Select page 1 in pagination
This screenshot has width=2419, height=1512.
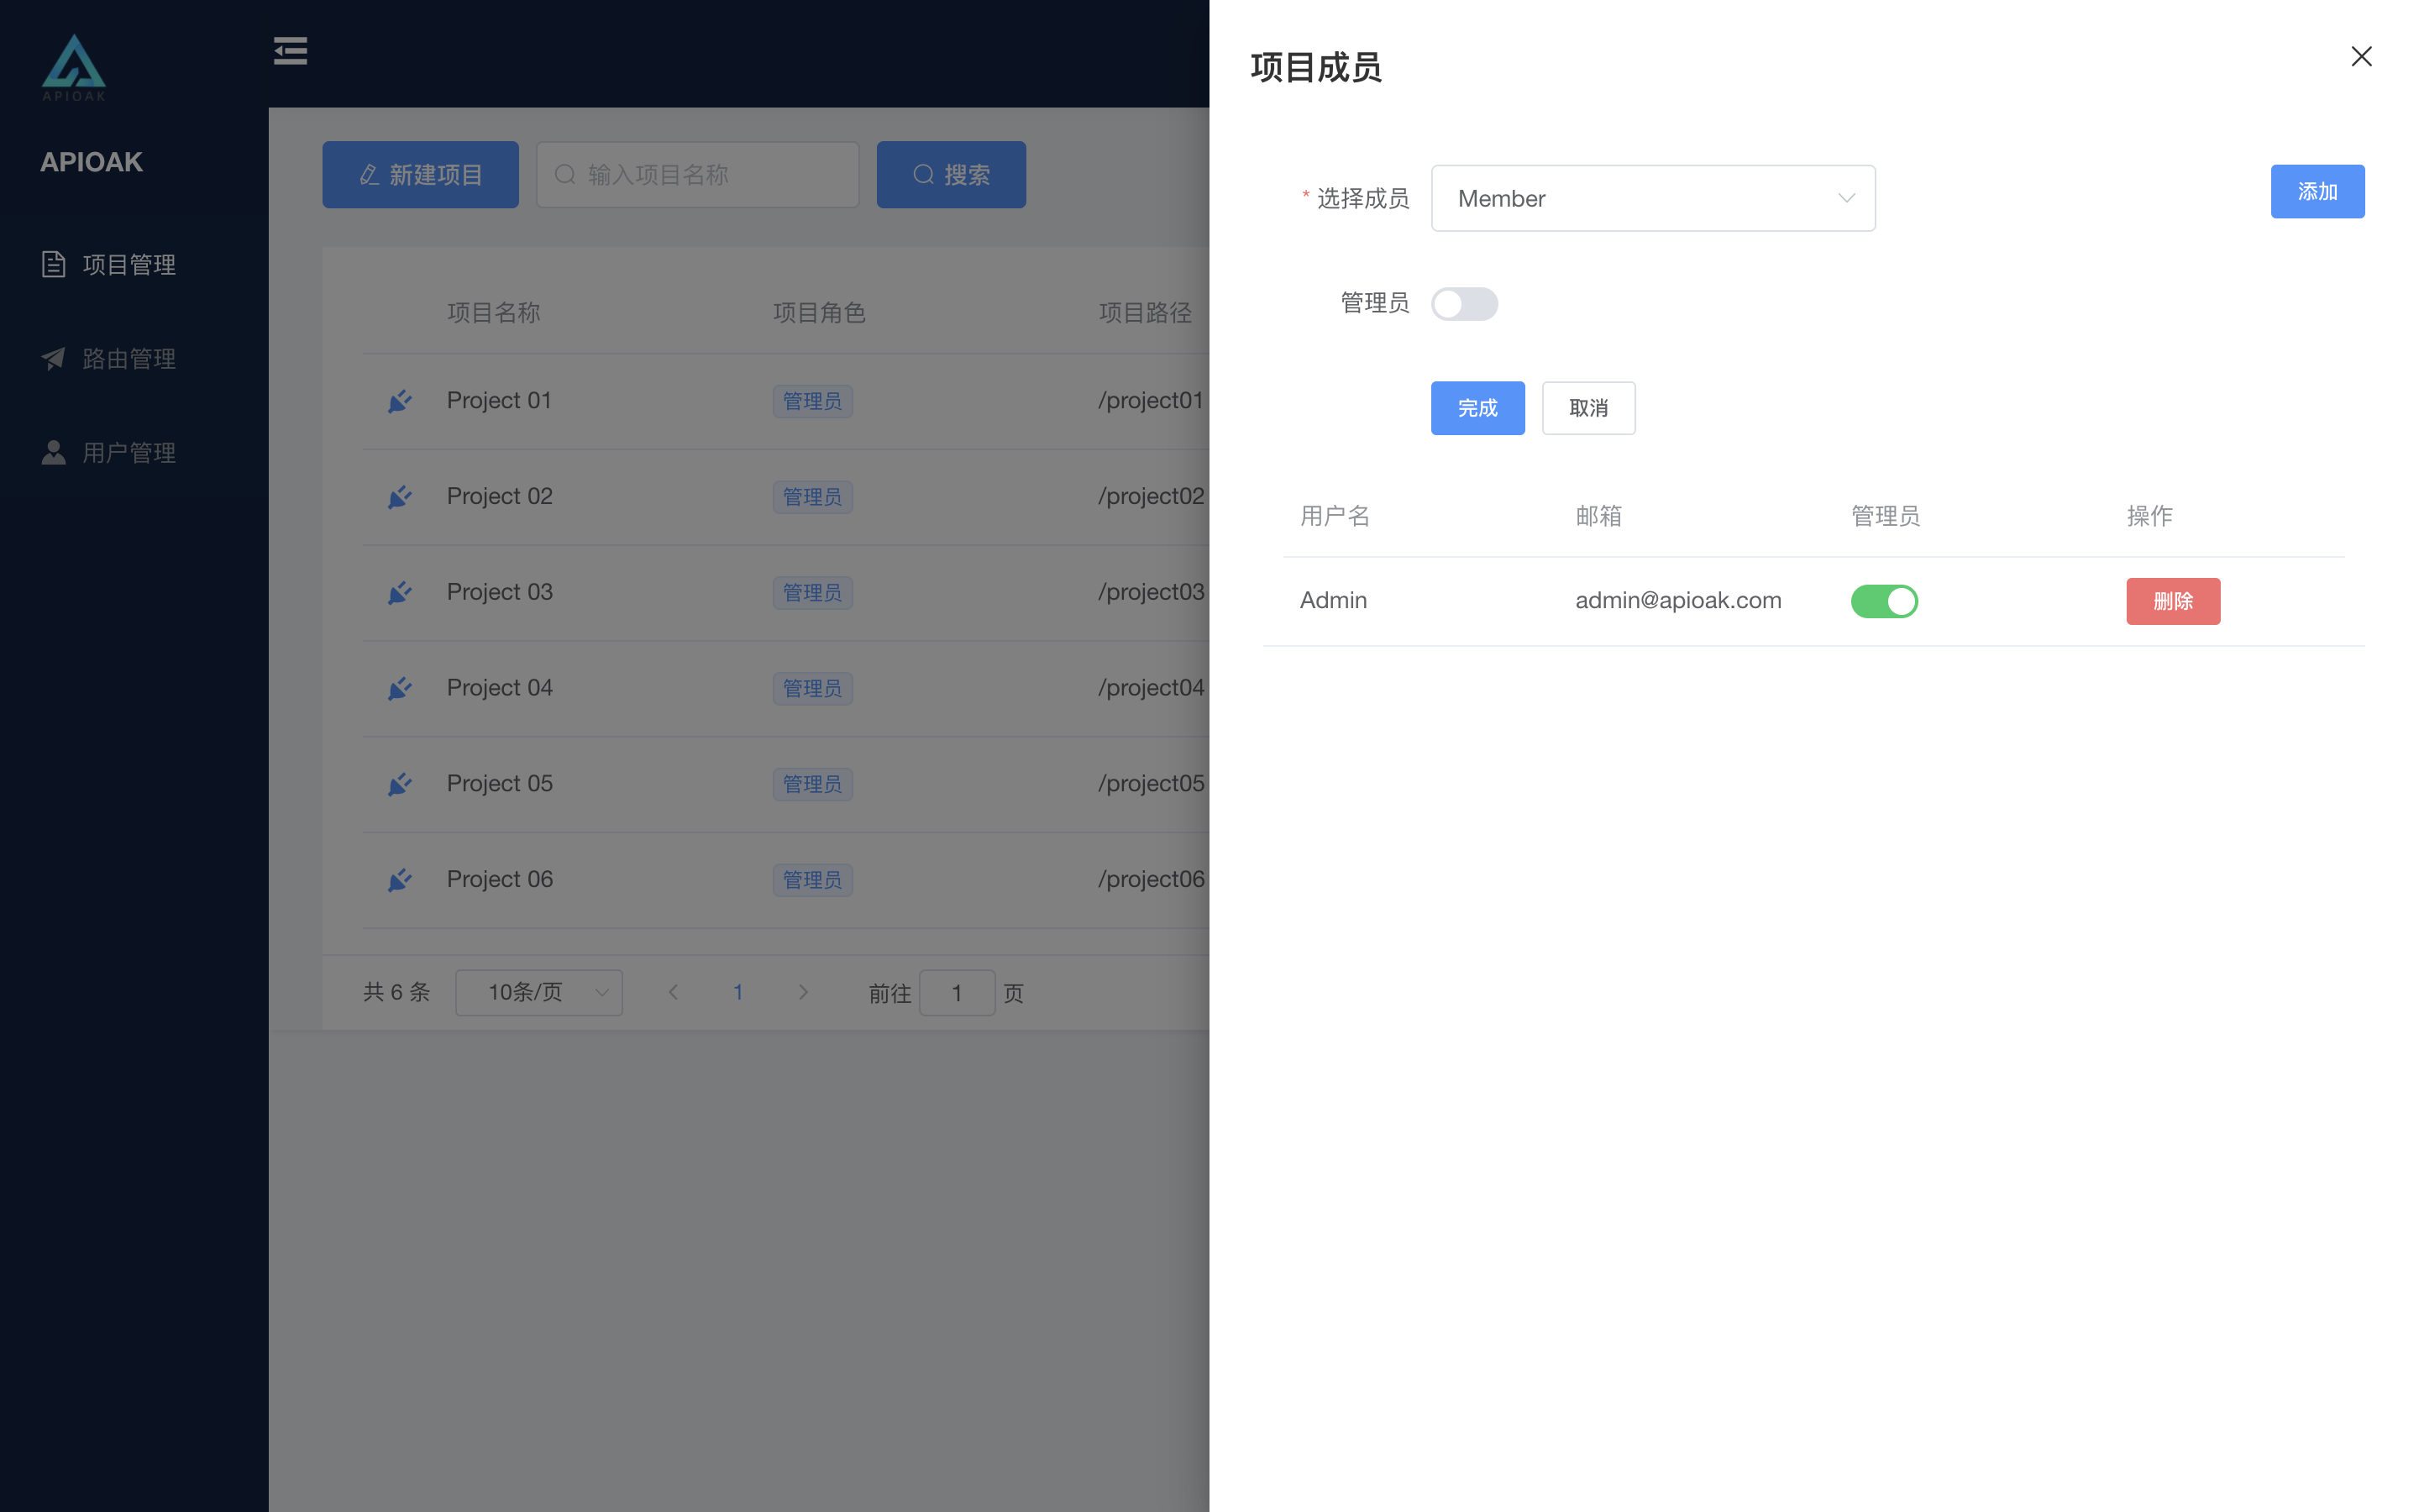coord(737,992)
